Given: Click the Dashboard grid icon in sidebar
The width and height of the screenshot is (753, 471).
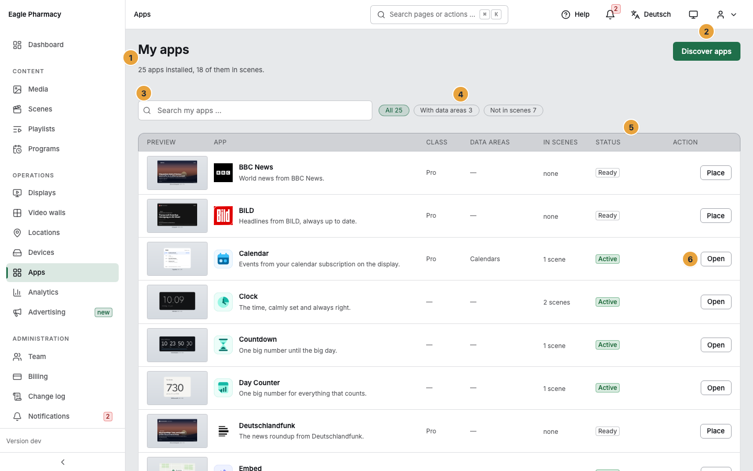Looking at the screenshot, I should click(x=17, y=45).
